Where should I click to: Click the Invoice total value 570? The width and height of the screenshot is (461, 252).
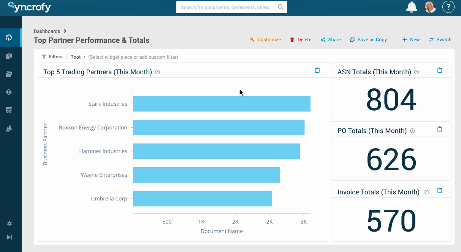coord(391,221)
